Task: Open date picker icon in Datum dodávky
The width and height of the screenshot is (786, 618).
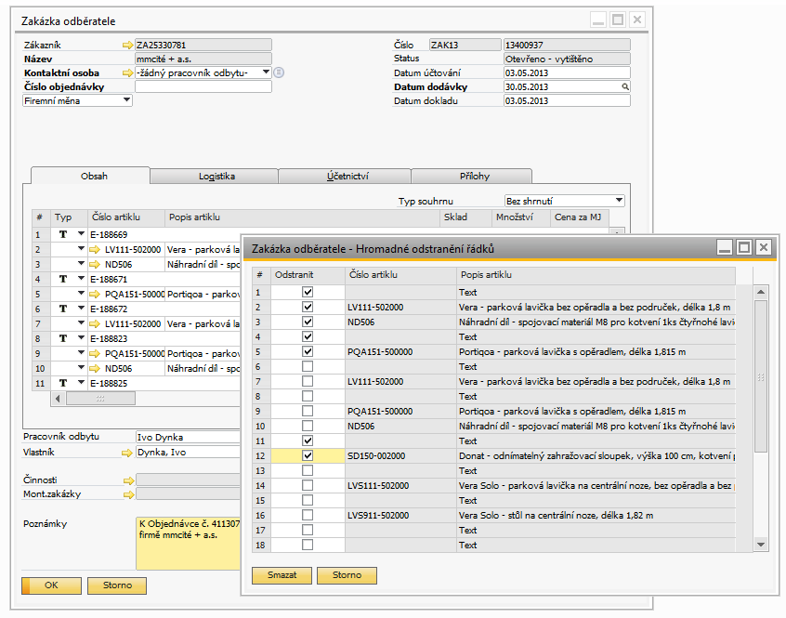Action: coord(625,86)
